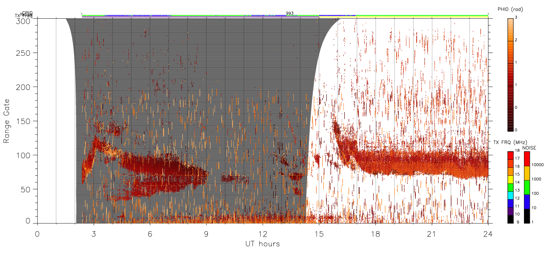Click the '10000' label on the NOISE scale
This screenshot has width=549, height=253.
pyautogui.click(x=537, y=165)
